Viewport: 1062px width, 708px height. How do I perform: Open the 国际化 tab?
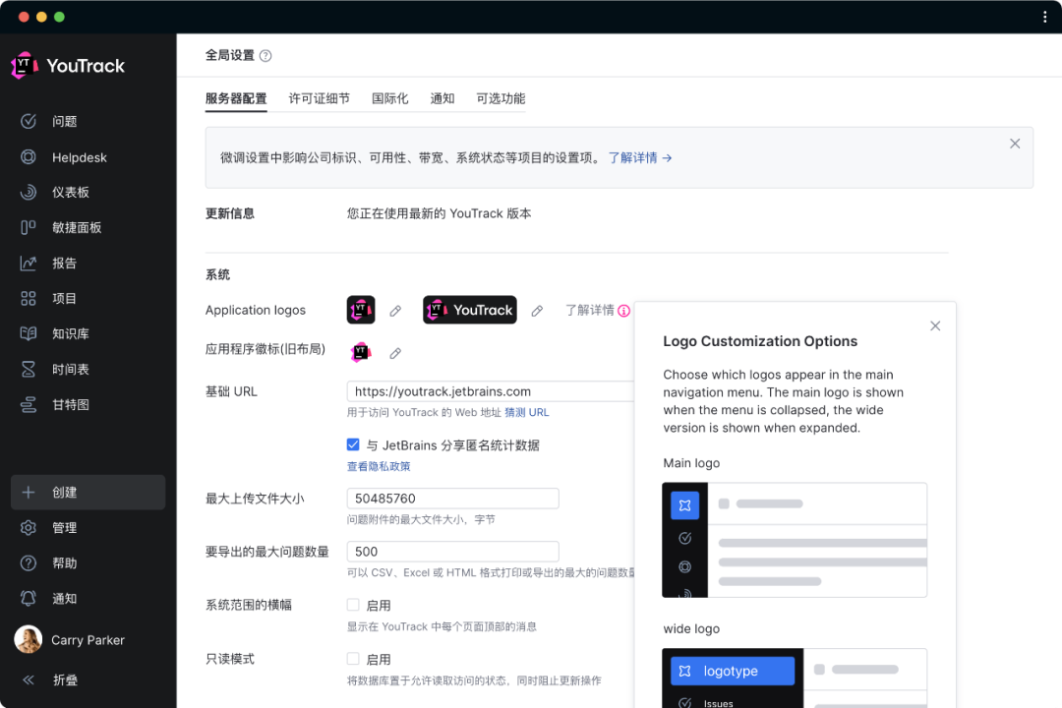coord(390,99)
